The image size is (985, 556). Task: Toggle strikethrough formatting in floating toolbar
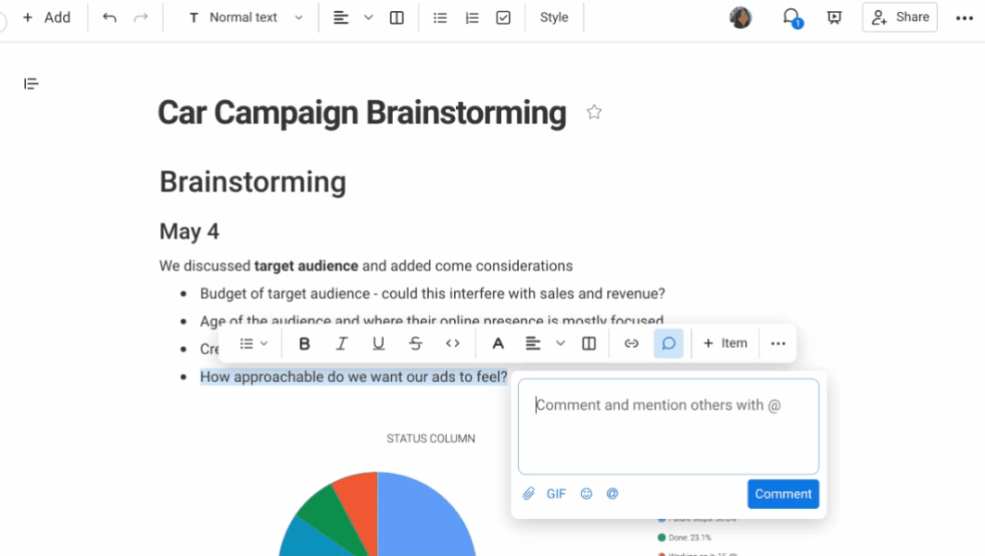(415, 343)
